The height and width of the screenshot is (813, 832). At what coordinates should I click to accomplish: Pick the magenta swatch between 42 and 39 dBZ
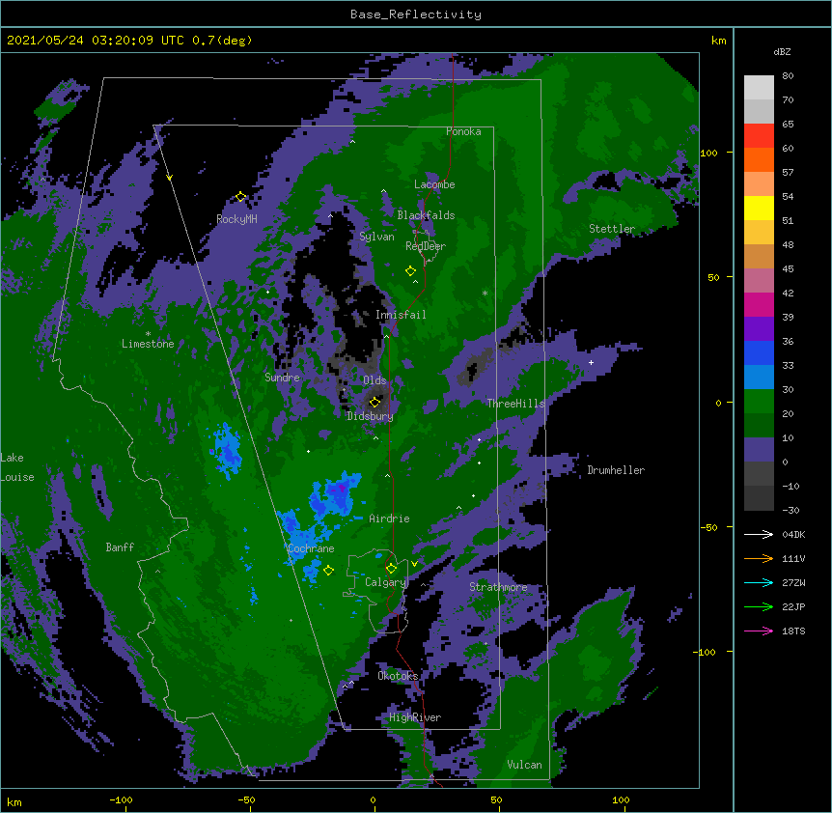tap(759, 304)
